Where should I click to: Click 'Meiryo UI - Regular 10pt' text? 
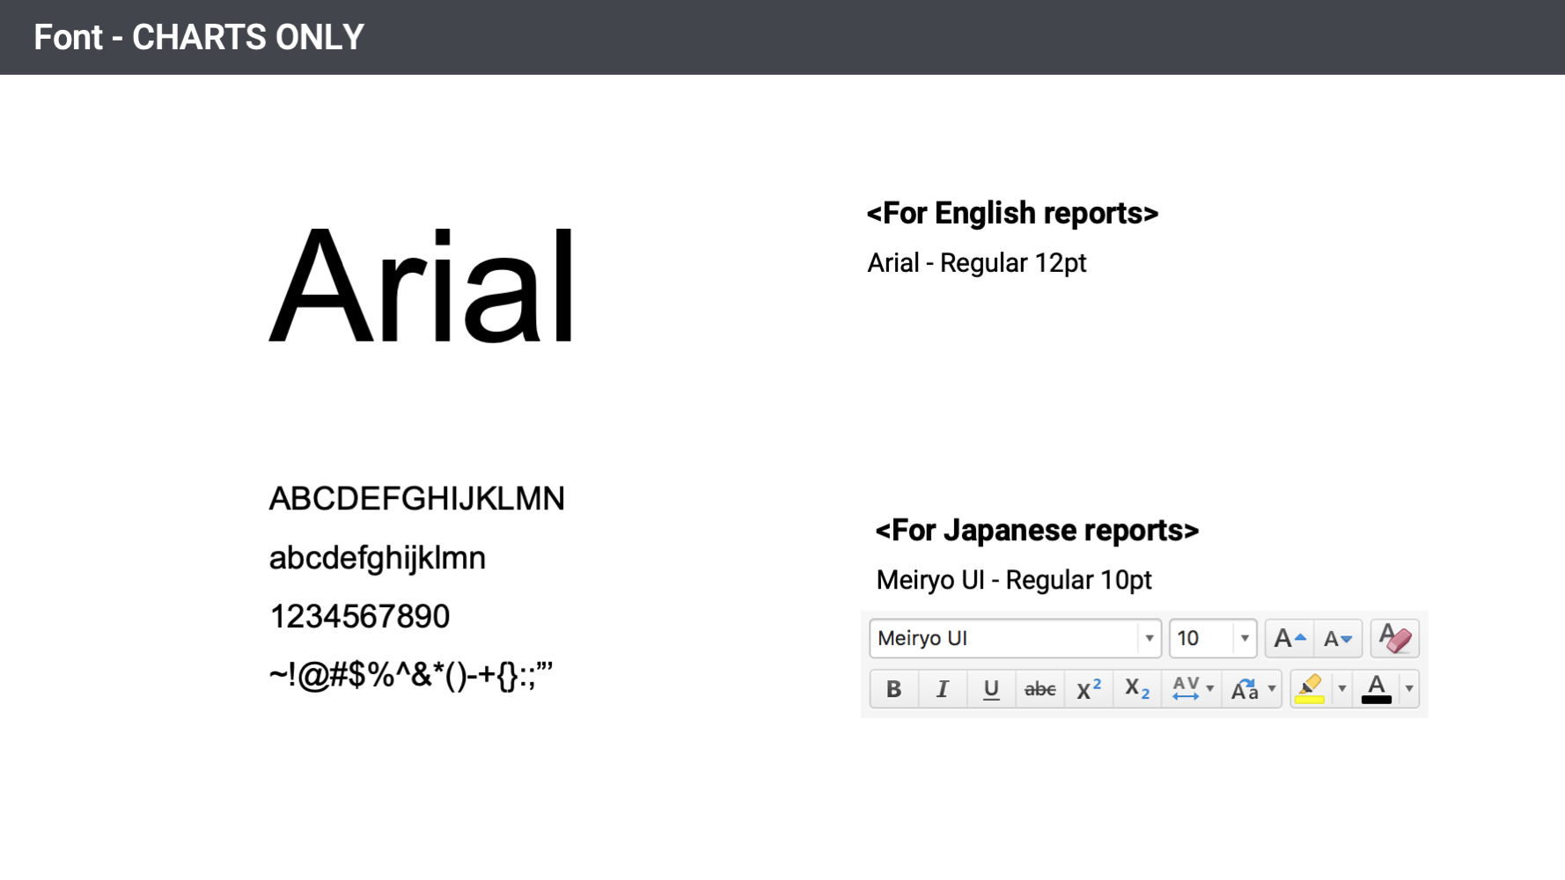click(x=1014, y=580)
